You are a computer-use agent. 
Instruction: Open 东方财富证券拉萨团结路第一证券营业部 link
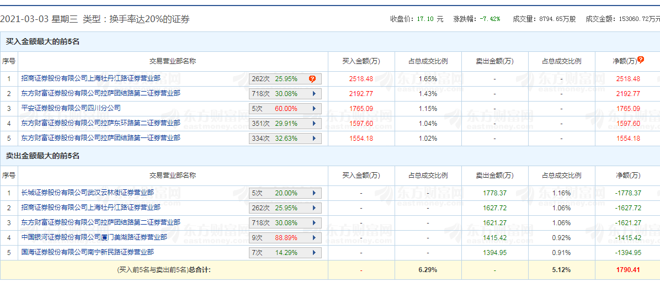tap(100, 138)
